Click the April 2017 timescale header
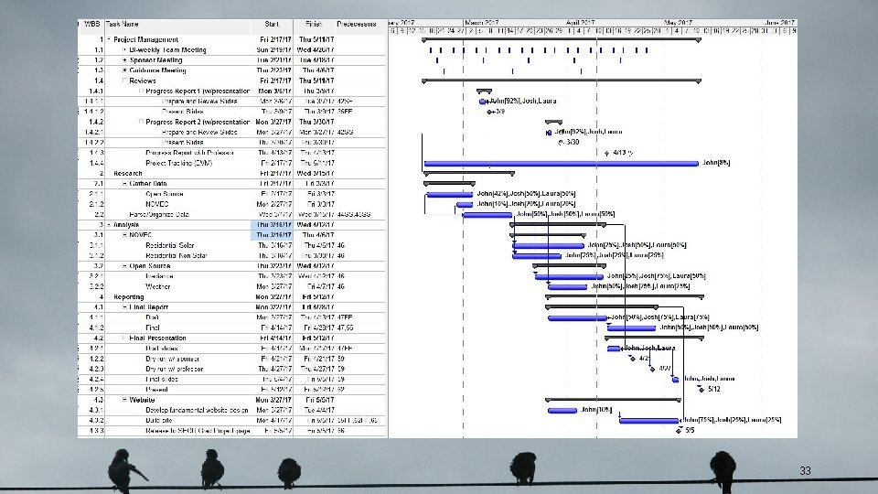The height and width of the screenshot is (494, 878). pos(580,23)
